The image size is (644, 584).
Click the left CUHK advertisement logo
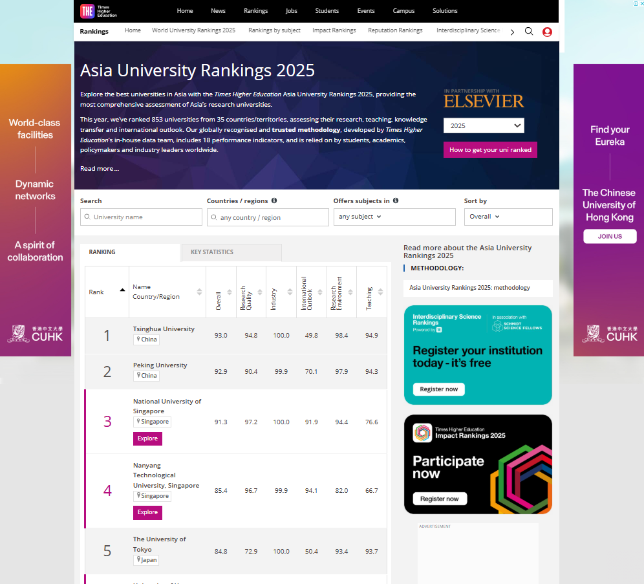[36, 334]
